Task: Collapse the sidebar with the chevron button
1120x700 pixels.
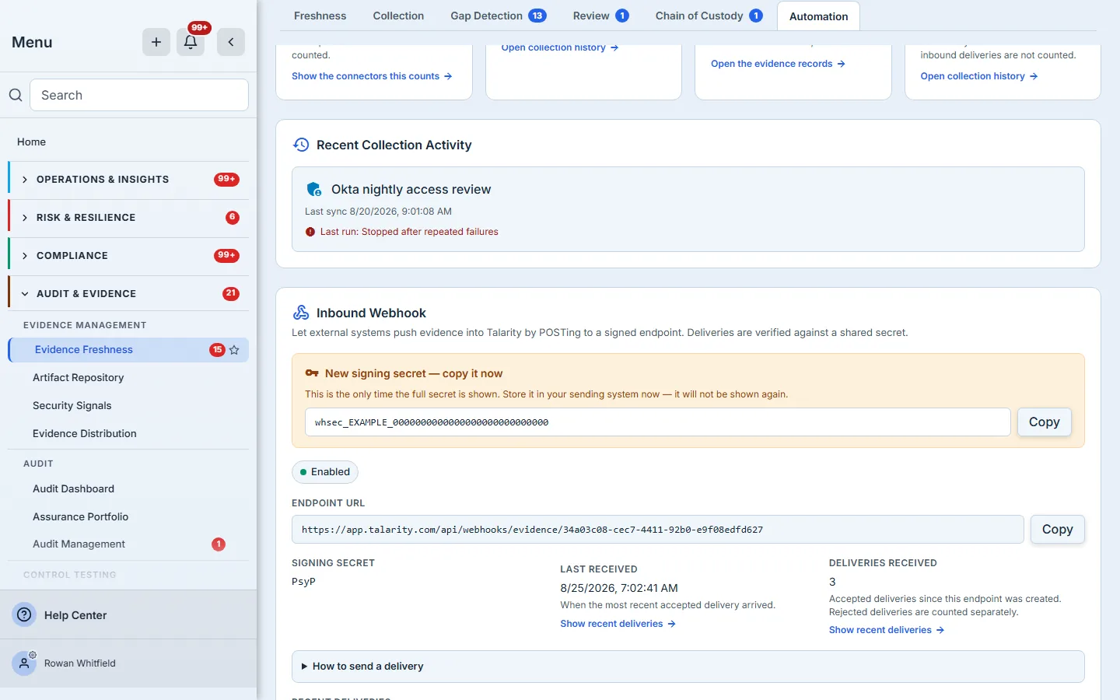Action: pos(231,42)
